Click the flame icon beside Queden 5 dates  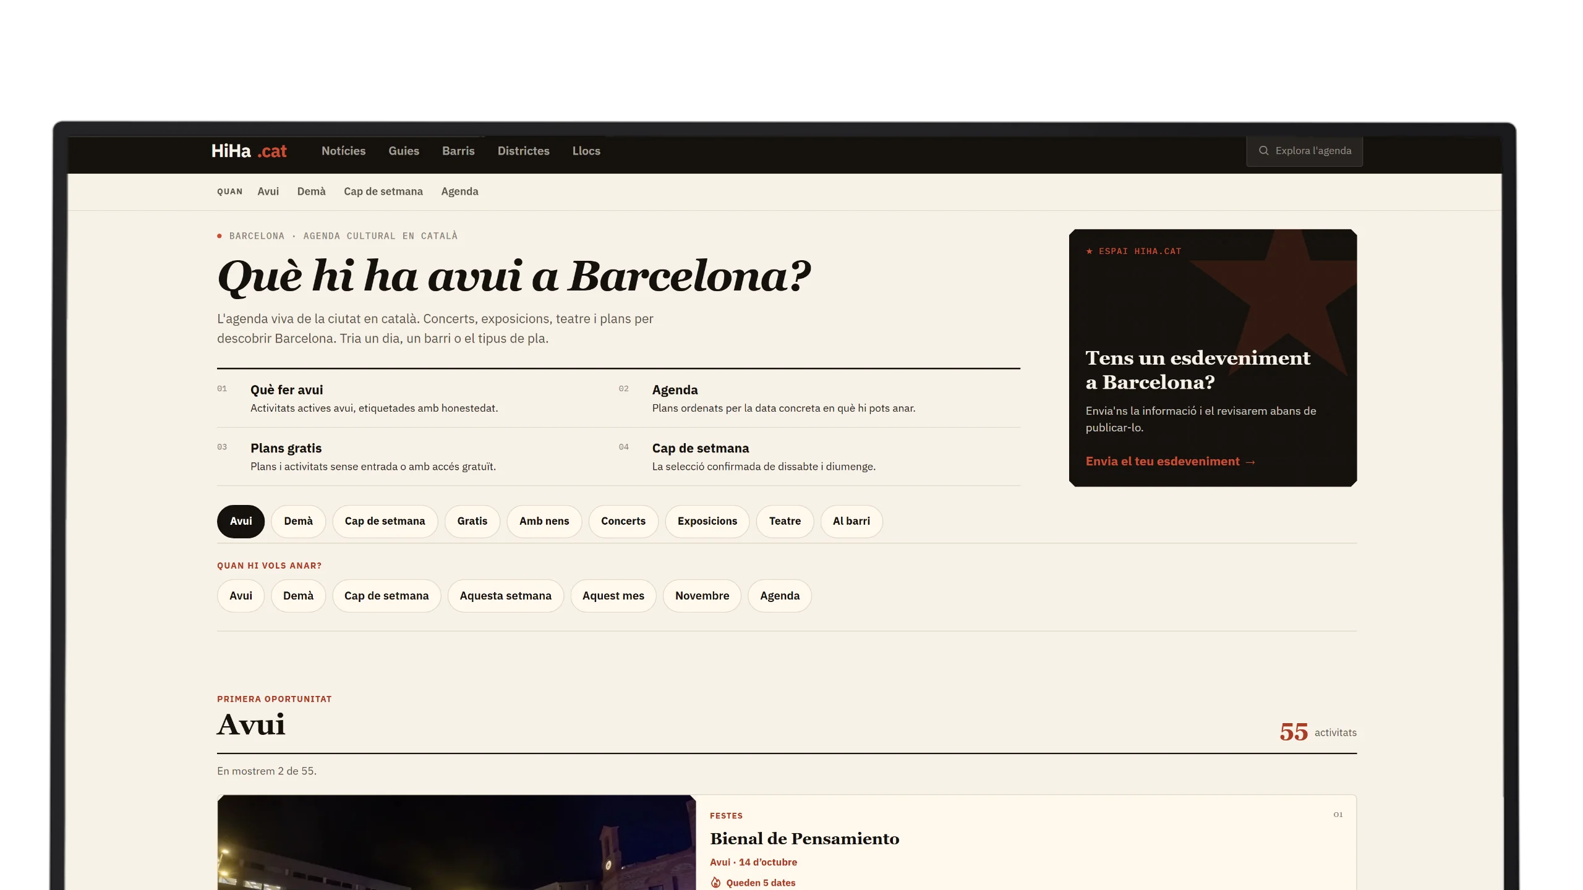pyautogui.click(x=715, y=883)
